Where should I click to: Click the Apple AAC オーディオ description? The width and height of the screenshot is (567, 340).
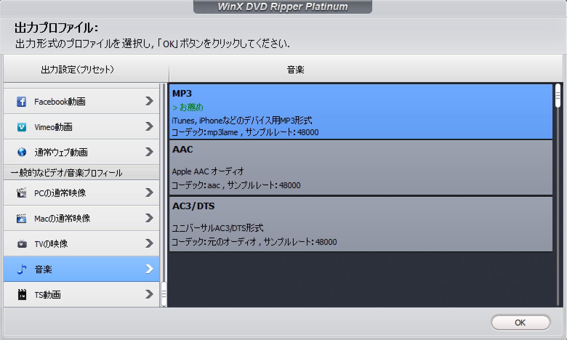[x=208, y=171]
